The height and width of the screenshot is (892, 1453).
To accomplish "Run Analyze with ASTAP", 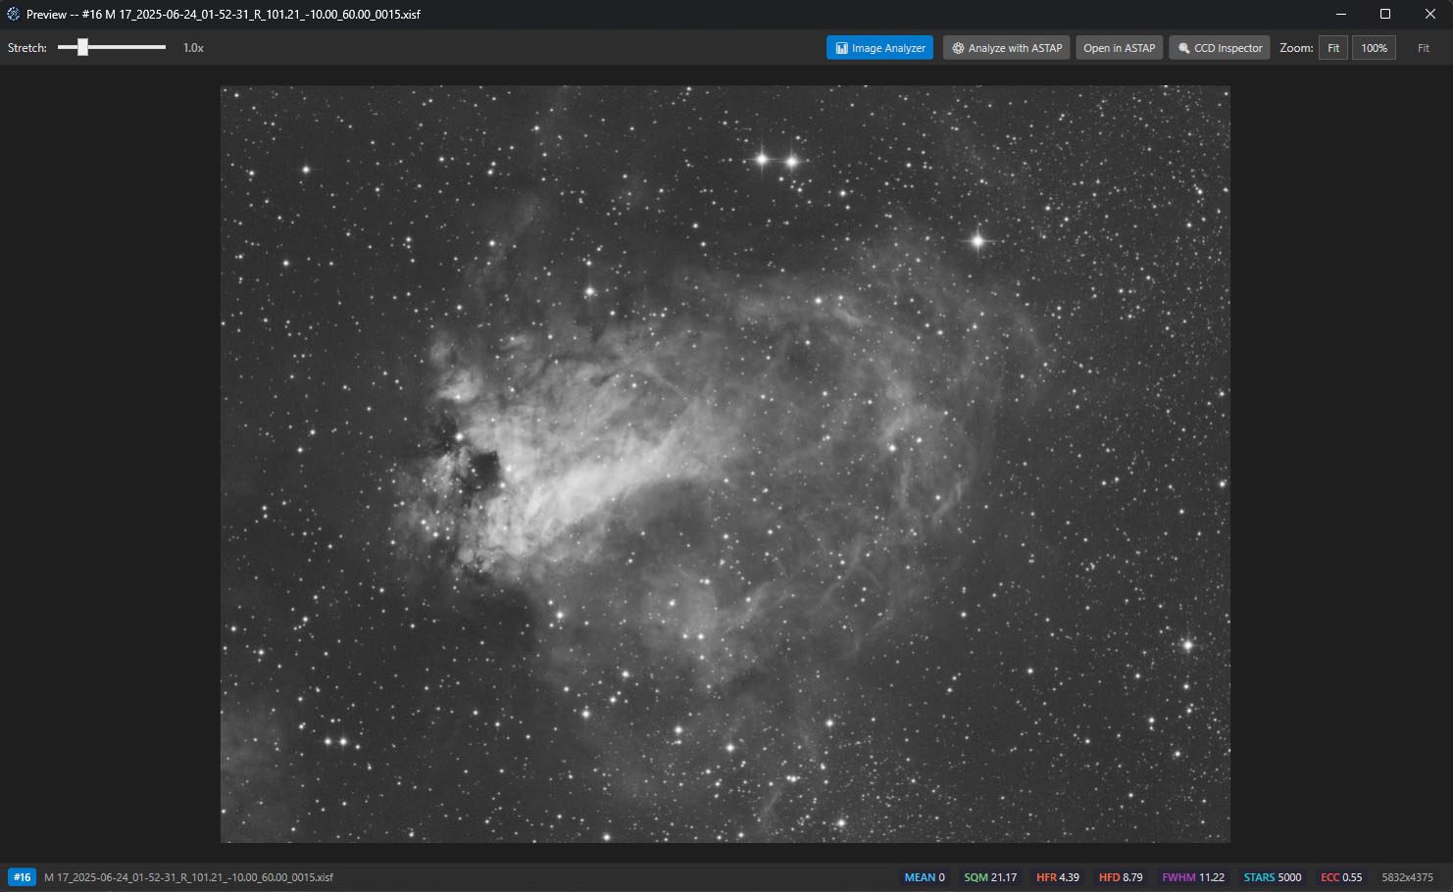I will pyautogui.click(x=1006, y=48).
